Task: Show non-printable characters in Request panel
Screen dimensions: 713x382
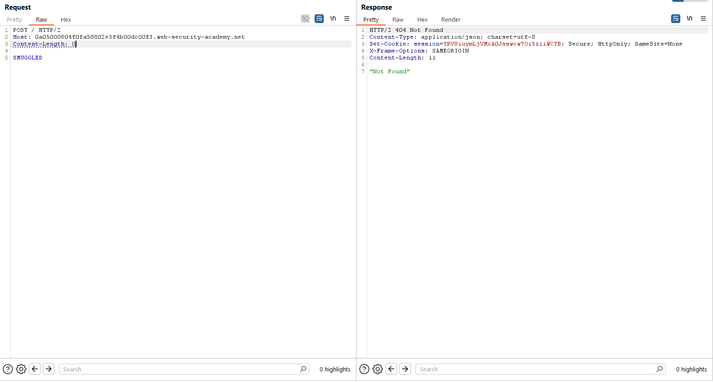Action: click(x=333, y=19)
